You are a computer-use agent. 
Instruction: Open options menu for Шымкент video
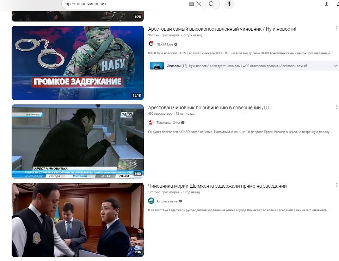(336, 186)
